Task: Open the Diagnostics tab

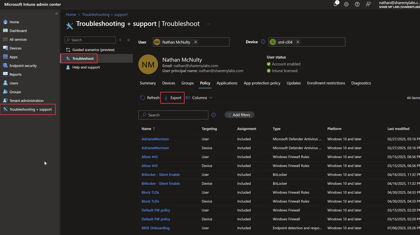Action: 361,83
